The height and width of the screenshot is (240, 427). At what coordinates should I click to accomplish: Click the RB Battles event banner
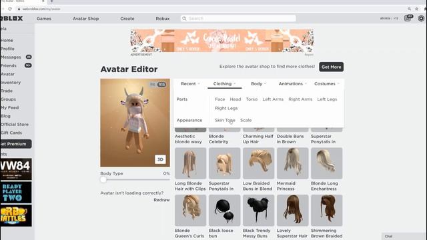[16, 215]
